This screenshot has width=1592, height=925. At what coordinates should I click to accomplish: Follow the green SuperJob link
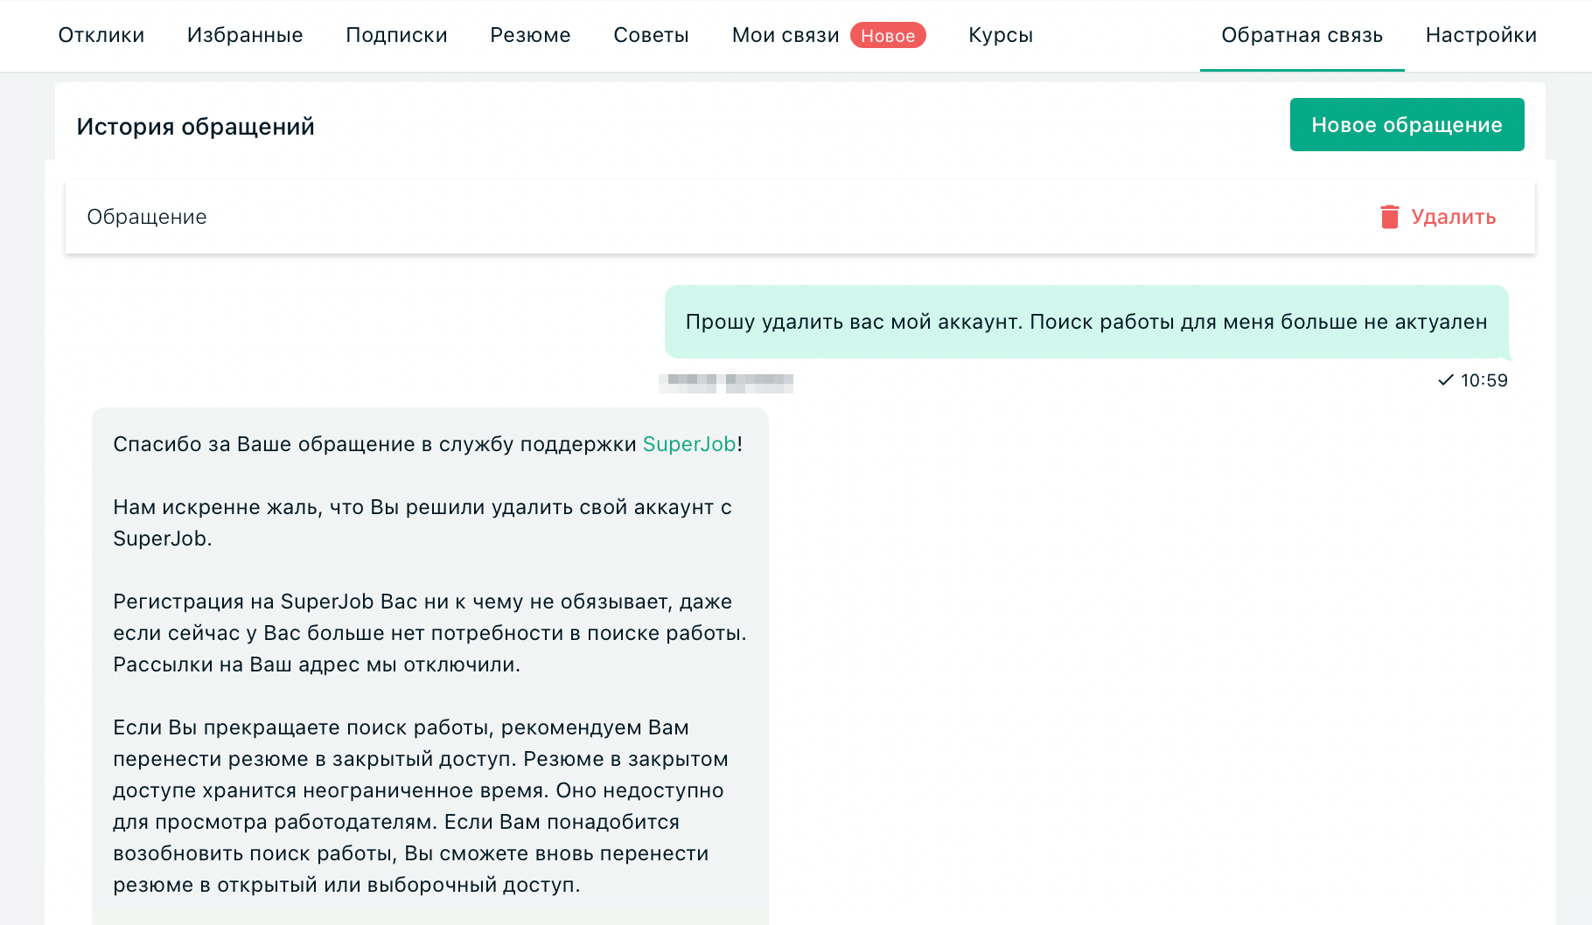[x=689, y=444]
